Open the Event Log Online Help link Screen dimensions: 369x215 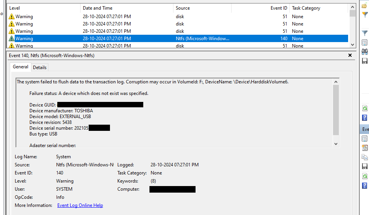coord(80,205)
